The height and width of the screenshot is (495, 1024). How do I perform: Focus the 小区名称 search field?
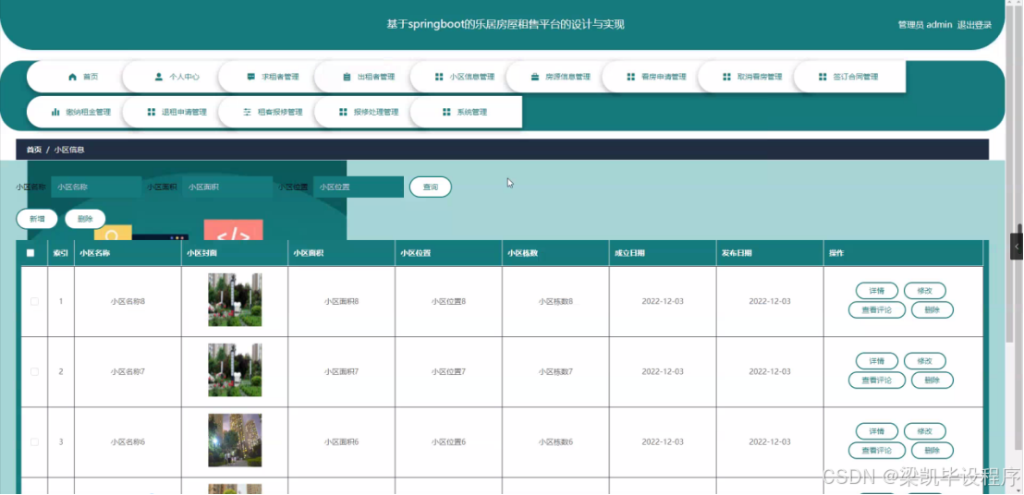tap(96, 187)
